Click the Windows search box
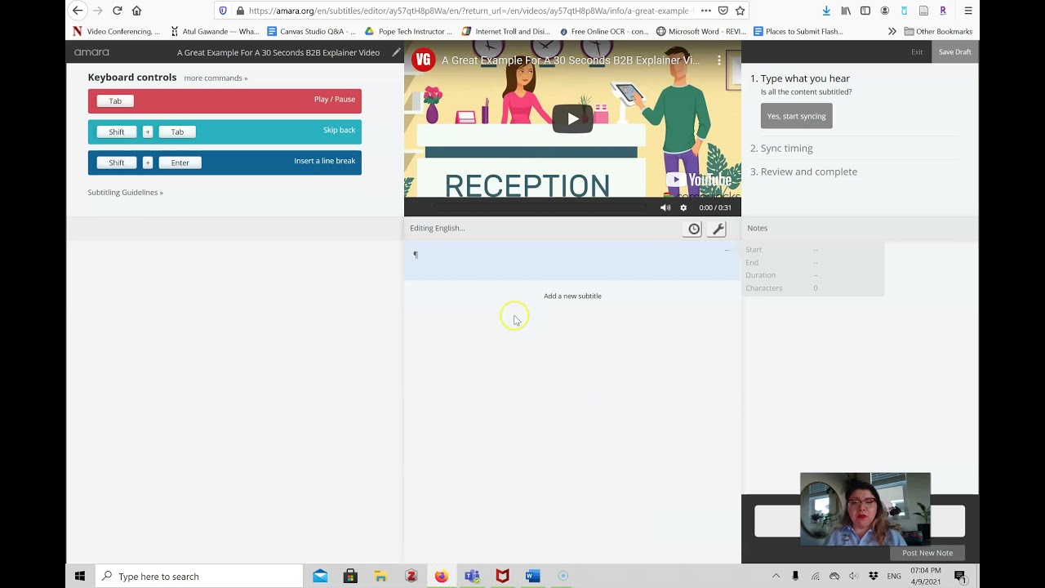The width and height of the screenshot is (1045, 588). click(x=198, y=576)
